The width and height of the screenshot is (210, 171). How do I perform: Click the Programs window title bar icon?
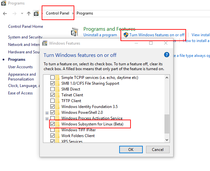4,4
